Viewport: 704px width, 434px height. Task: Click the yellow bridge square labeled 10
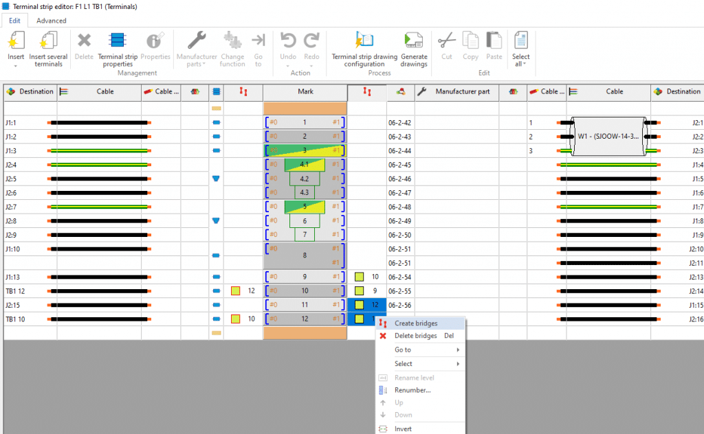[x=360, y=277]
